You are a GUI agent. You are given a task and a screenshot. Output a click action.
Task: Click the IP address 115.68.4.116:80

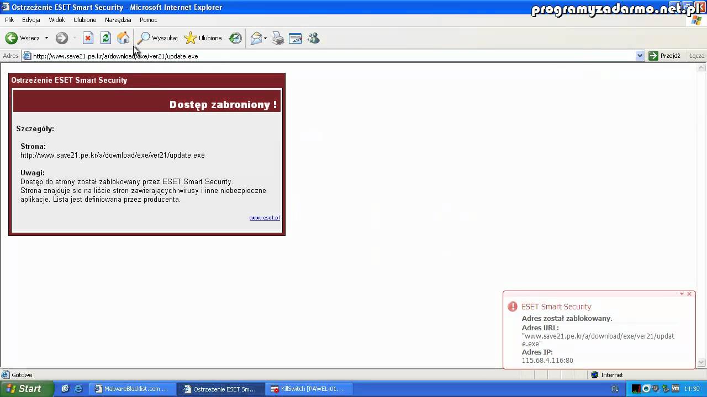tap(547, 361)
